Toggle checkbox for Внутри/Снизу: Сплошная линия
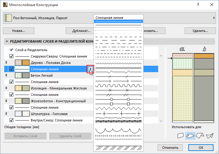 (11, 120)
